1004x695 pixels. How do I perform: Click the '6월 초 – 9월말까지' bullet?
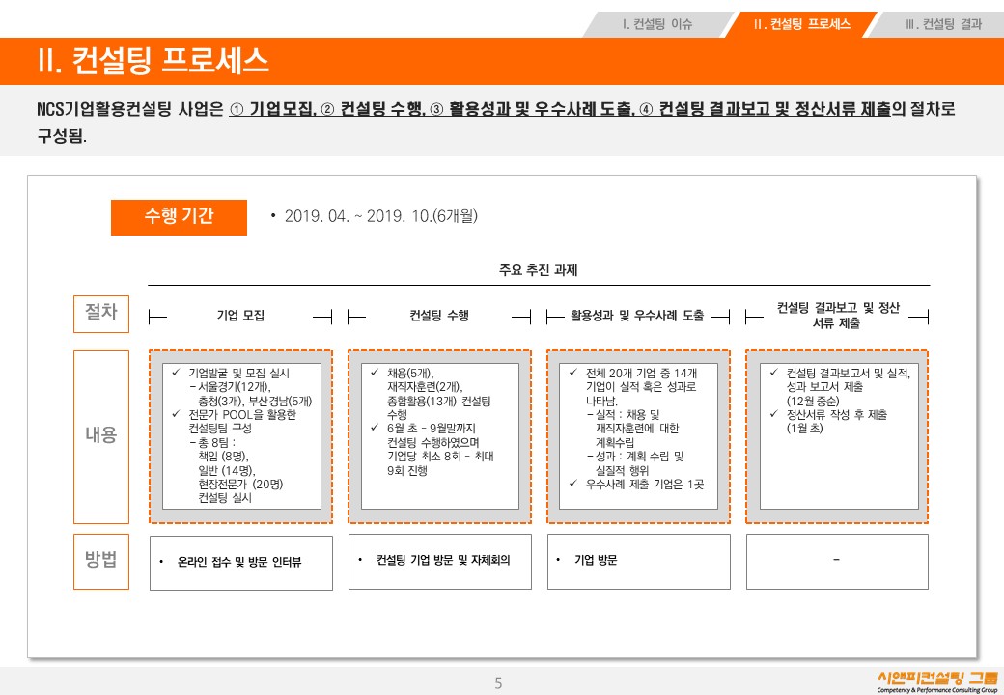click(431, 429)
